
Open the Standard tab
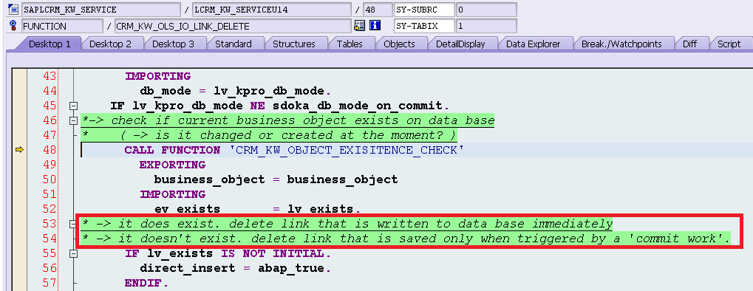coord(233,44)
